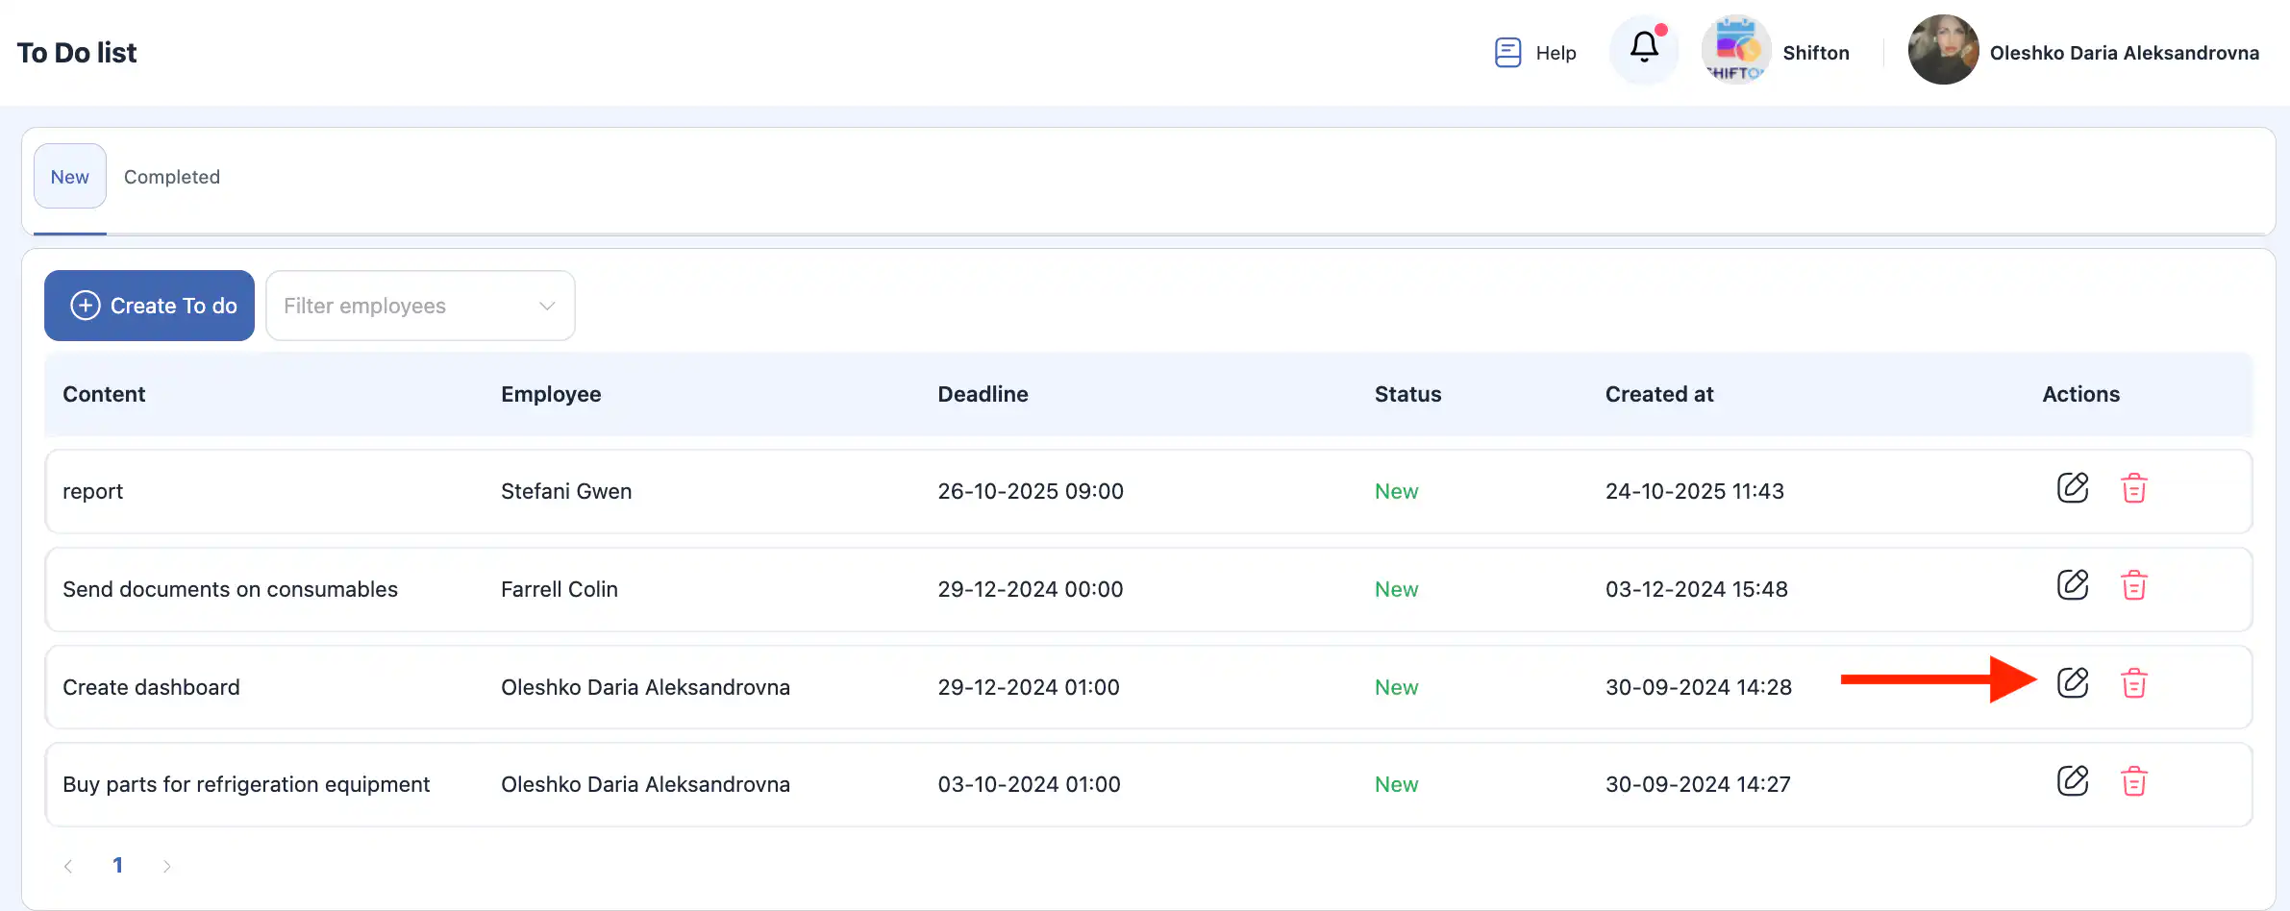This screenshot has height=911, width=2290.
Task: Go to the next page arrow
Action: click(x=166, y=866)
